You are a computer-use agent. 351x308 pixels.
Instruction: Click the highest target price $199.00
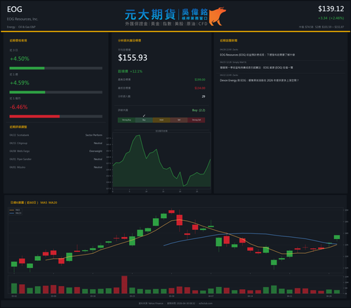[x=200, y=79]
